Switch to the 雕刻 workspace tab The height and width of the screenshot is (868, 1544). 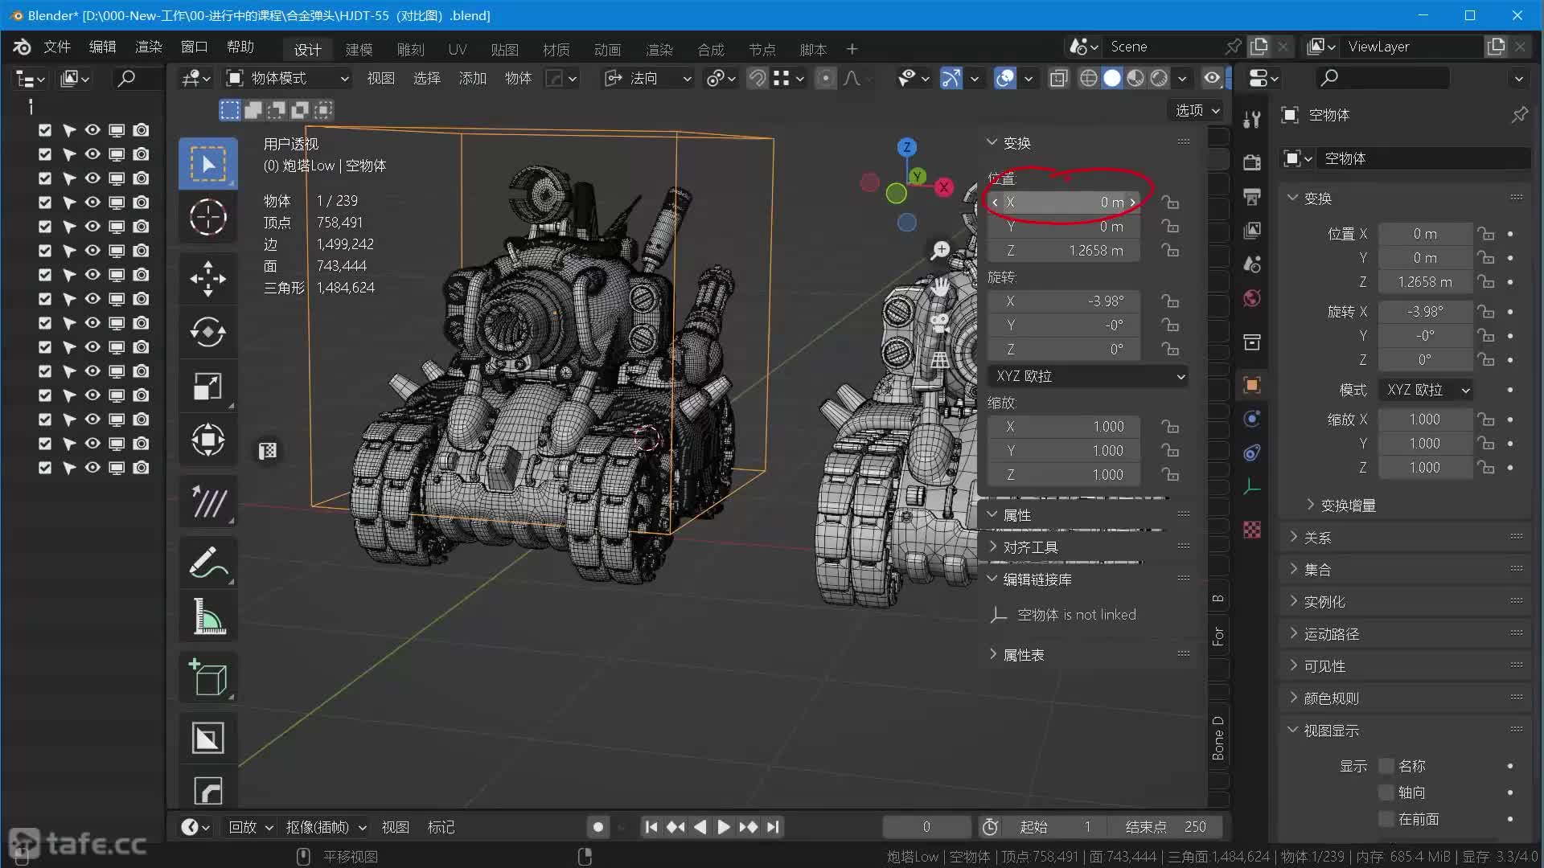pyautogui.click(x=410, y=50)
